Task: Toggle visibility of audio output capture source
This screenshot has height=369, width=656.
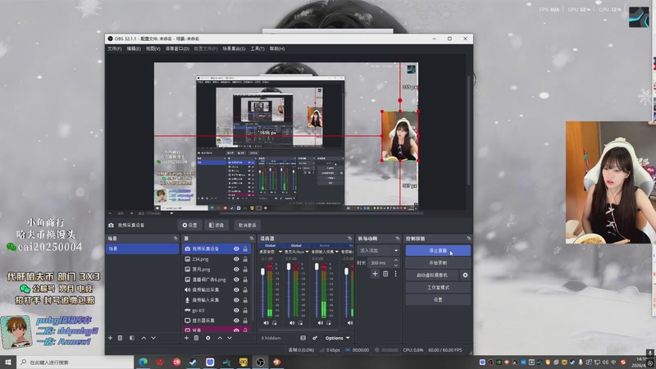Action: click(x=236, y=289)
